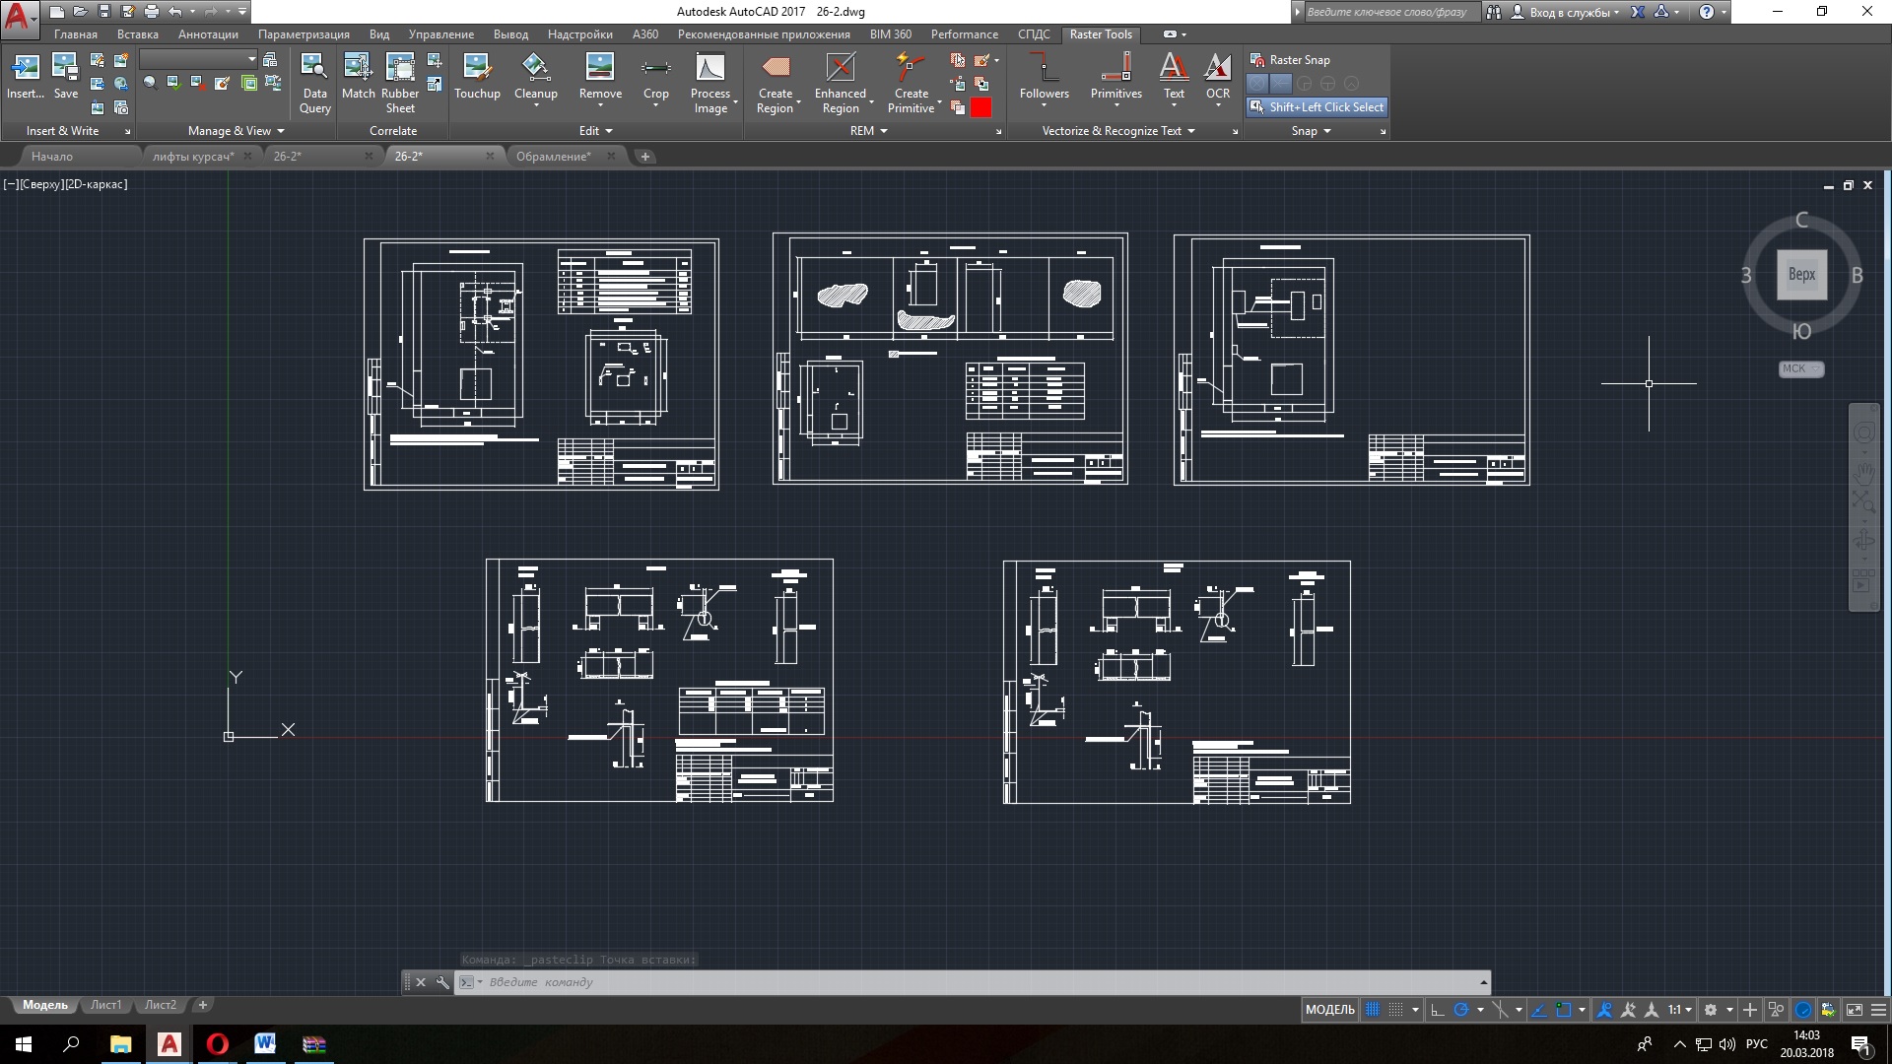Toggle ortho mode in status bar
Screen dimensions: 1892x1064
pyautogui.click(x=1437, y=1010)
